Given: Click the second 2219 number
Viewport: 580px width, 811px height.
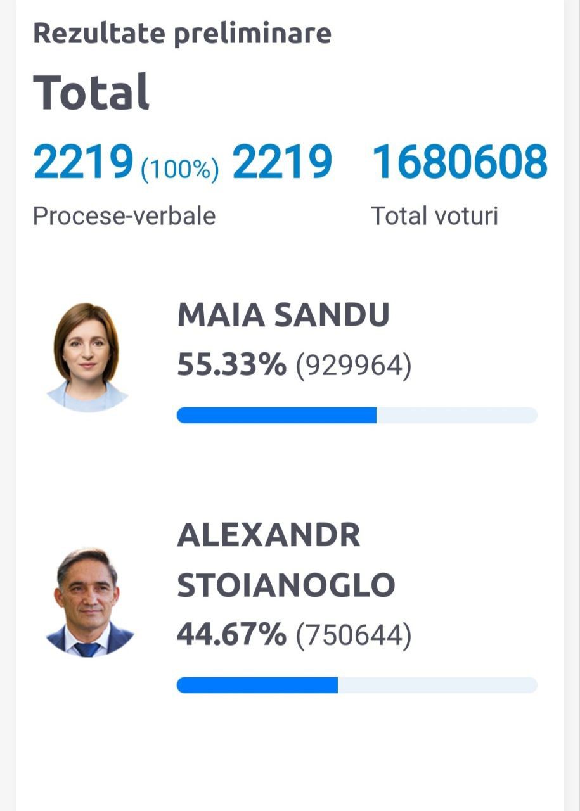Looking at the screenshot, I should tap(282, 162).
